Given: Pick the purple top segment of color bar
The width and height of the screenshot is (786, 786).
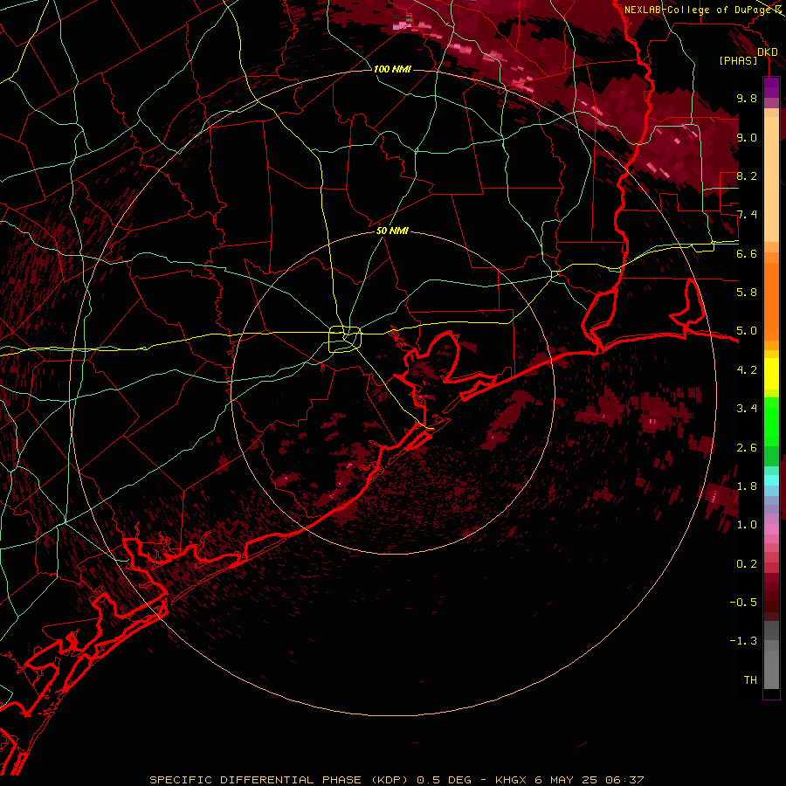Looking at the screenshot, I should point(771,87).
